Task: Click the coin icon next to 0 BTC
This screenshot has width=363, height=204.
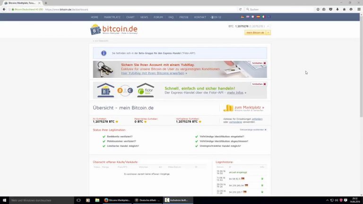Action: [x=146, y=122]
